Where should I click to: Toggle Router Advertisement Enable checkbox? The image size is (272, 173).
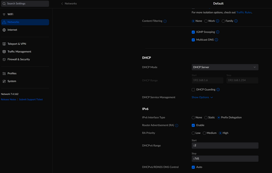193,125
